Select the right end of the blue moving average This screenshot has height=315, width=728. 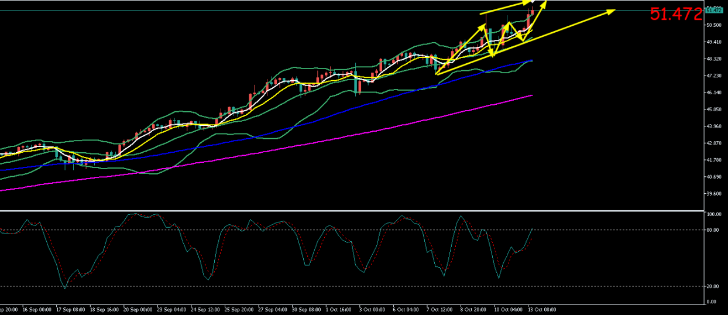click(x=531, y=60)
